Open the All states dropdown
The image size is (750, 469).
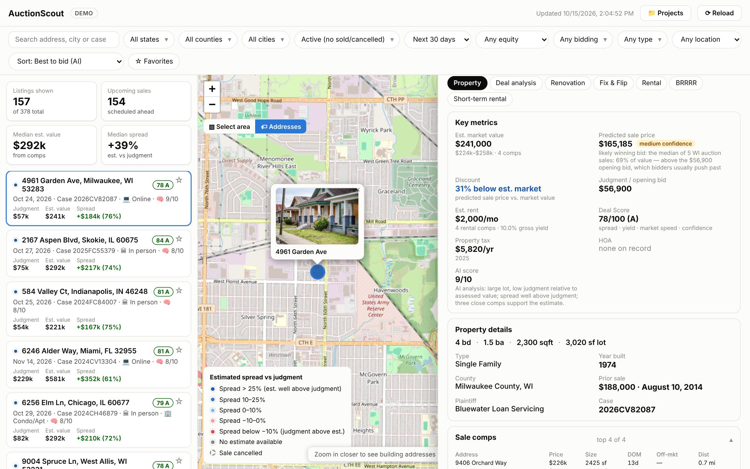[x=149, y=40]
